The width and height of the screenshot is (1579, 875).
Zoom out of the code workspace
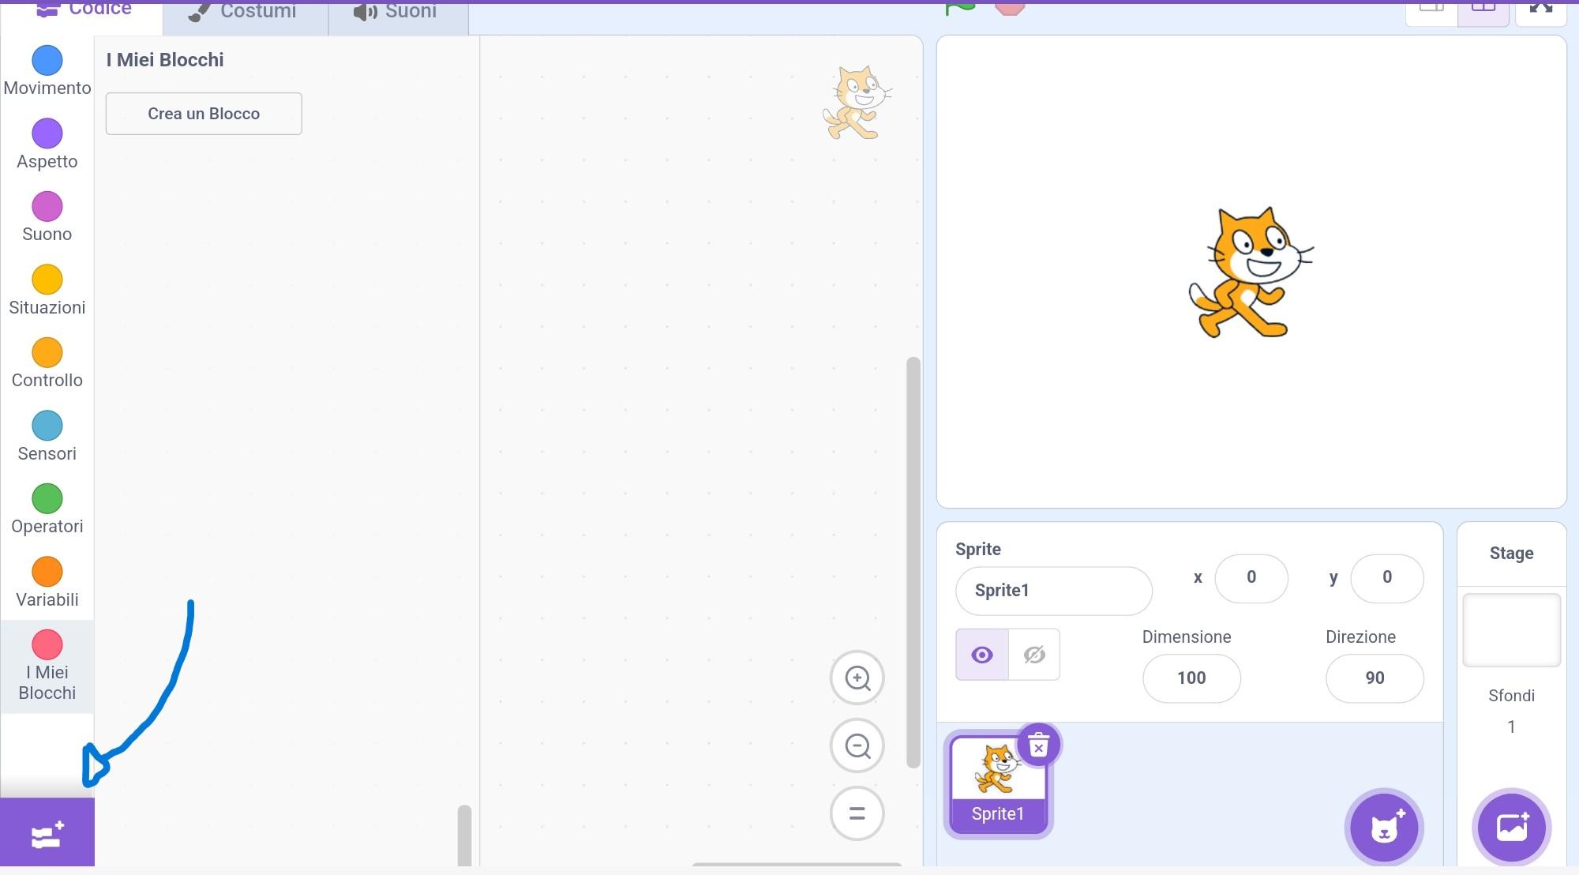click(x=857, y=745)
